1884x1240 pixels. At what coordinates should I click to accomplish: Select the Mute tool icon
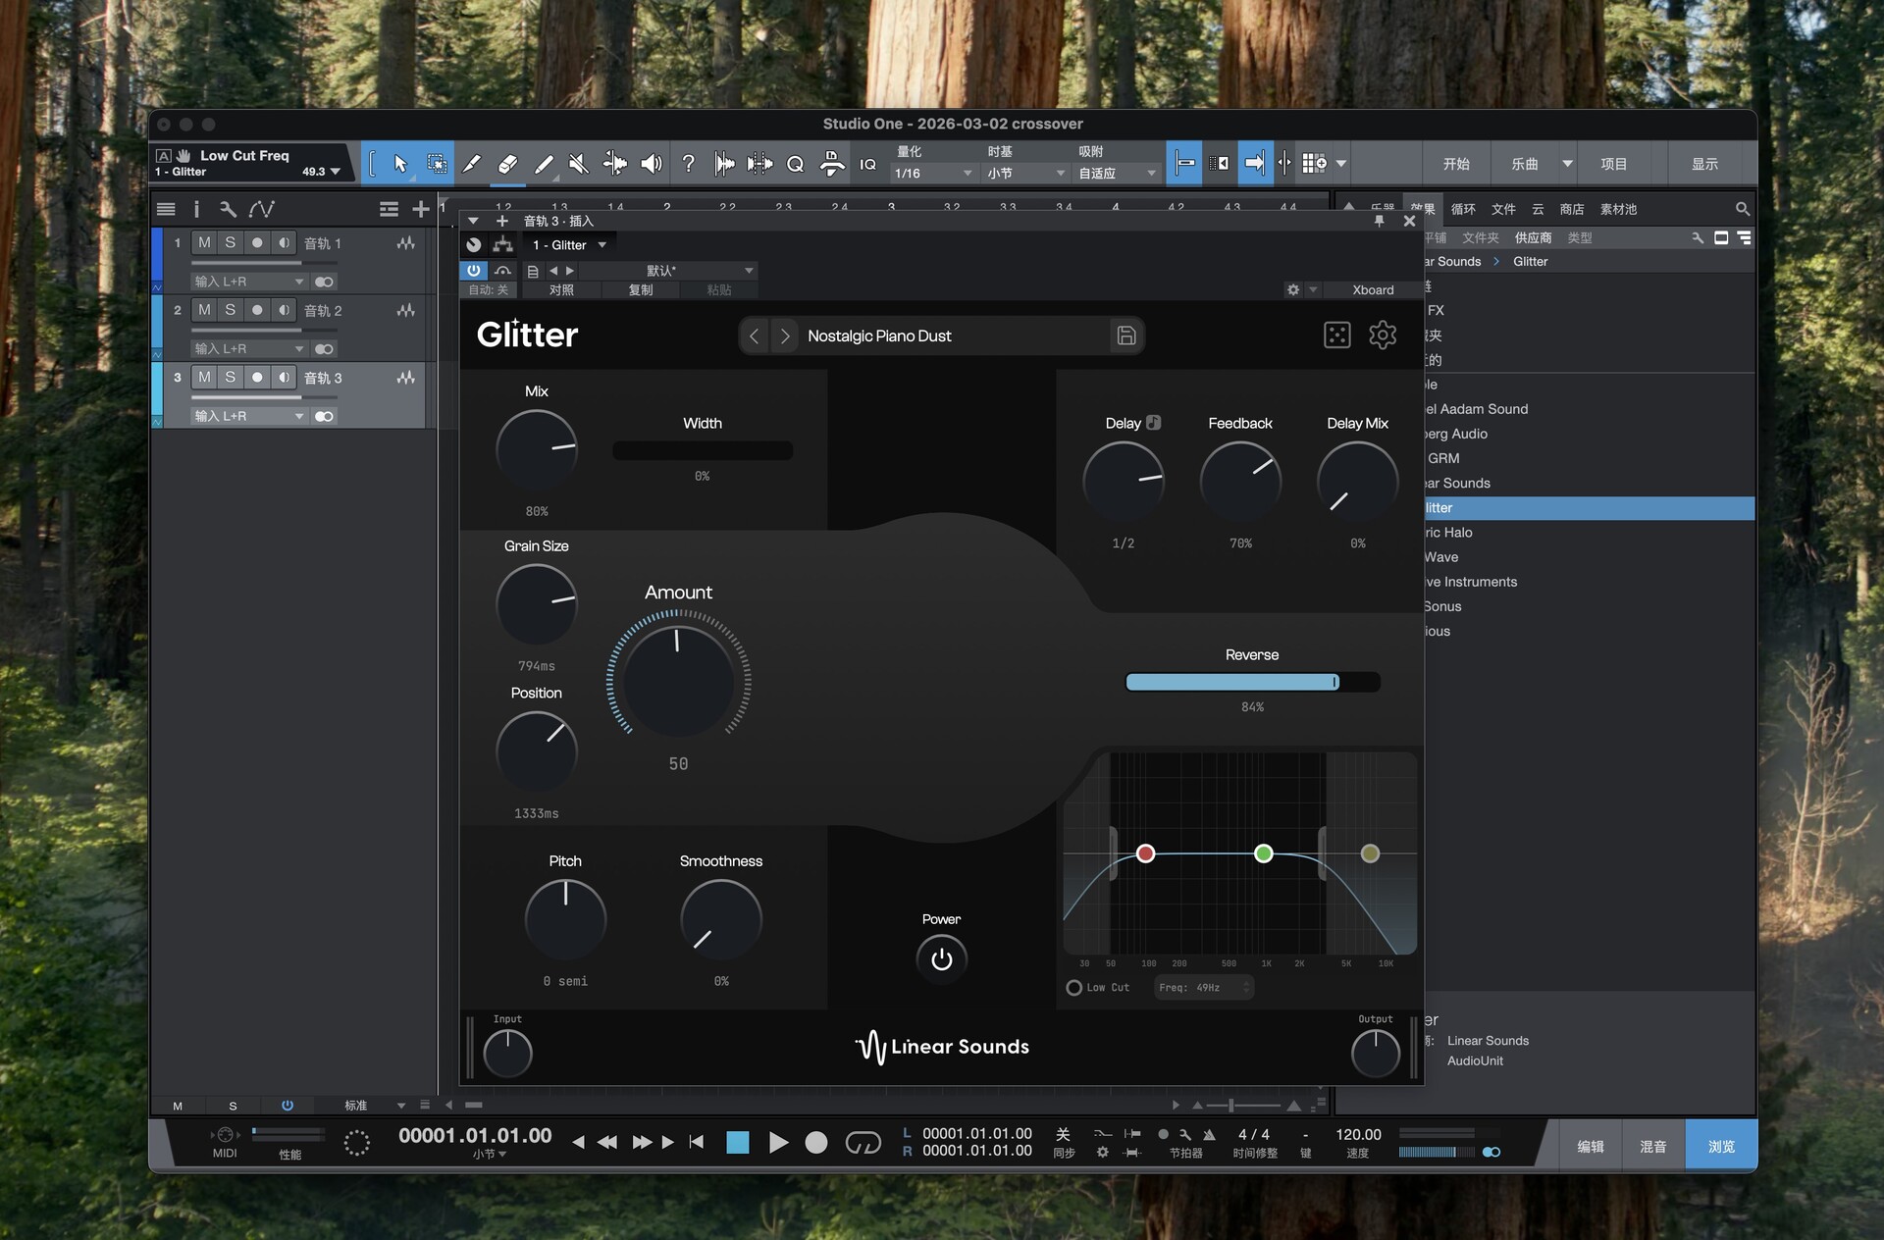click(x=579, y=164)
